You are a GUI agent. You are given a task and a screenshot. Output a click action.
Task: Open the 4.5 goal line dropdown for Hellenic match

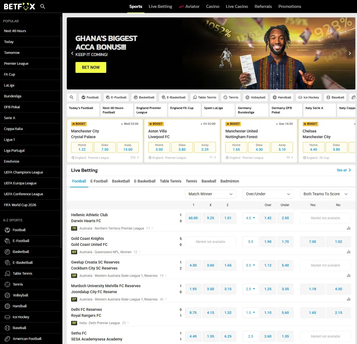click(x=250, y=218)
